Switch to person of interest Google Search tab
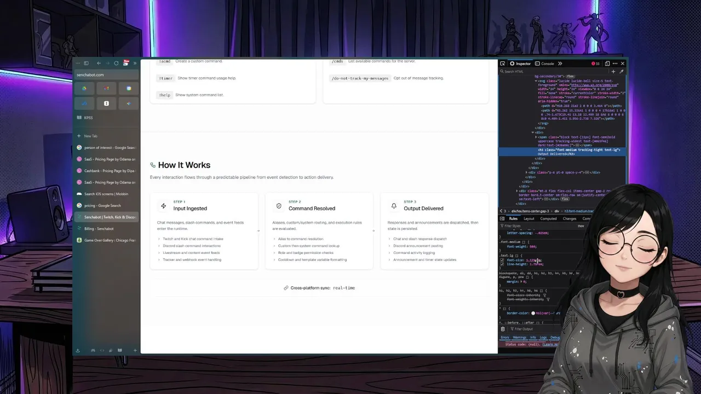 (106, 147)
